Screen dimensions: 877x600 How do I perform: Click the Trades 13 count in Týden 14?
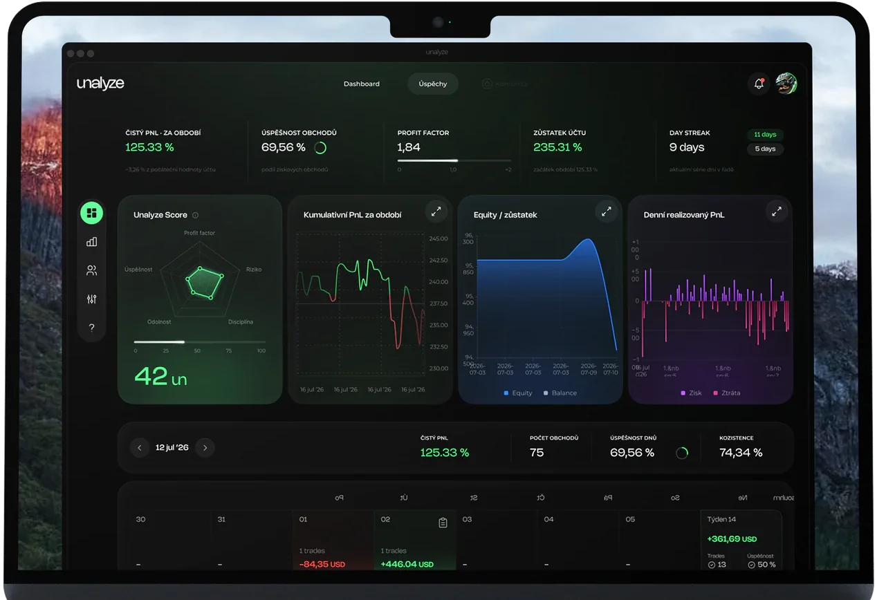click(717, 564)
